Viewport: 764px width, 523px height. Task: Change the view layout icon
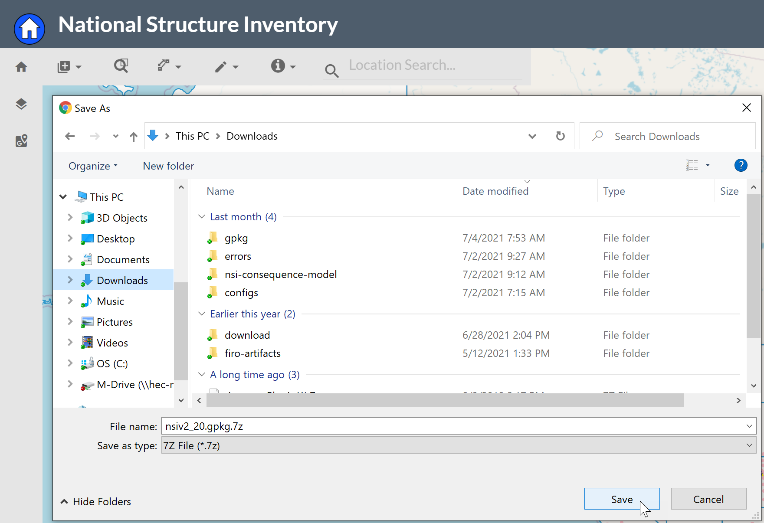point(692,165)
